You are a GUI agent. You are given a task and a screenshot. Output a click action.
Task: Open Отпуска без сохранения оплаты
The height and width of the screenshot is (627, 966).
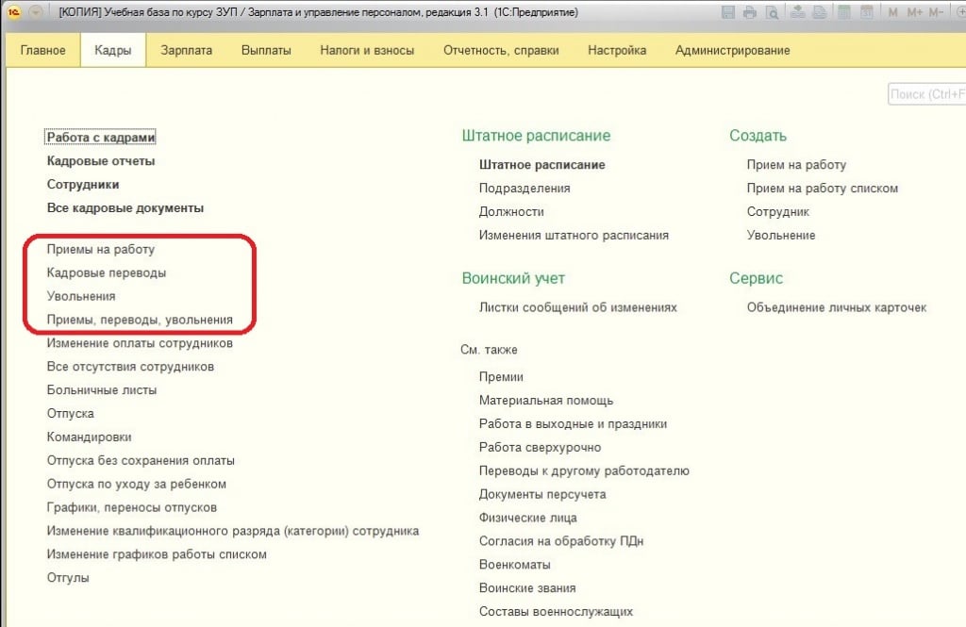pyautogui.click(x=141, y=461)
